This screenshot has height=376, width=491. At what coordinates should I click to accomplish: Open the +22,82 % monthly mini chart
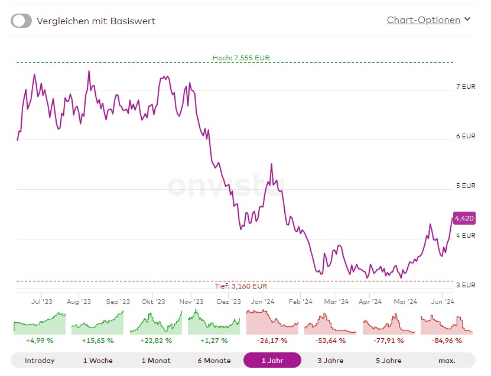(x=156, y=323)
